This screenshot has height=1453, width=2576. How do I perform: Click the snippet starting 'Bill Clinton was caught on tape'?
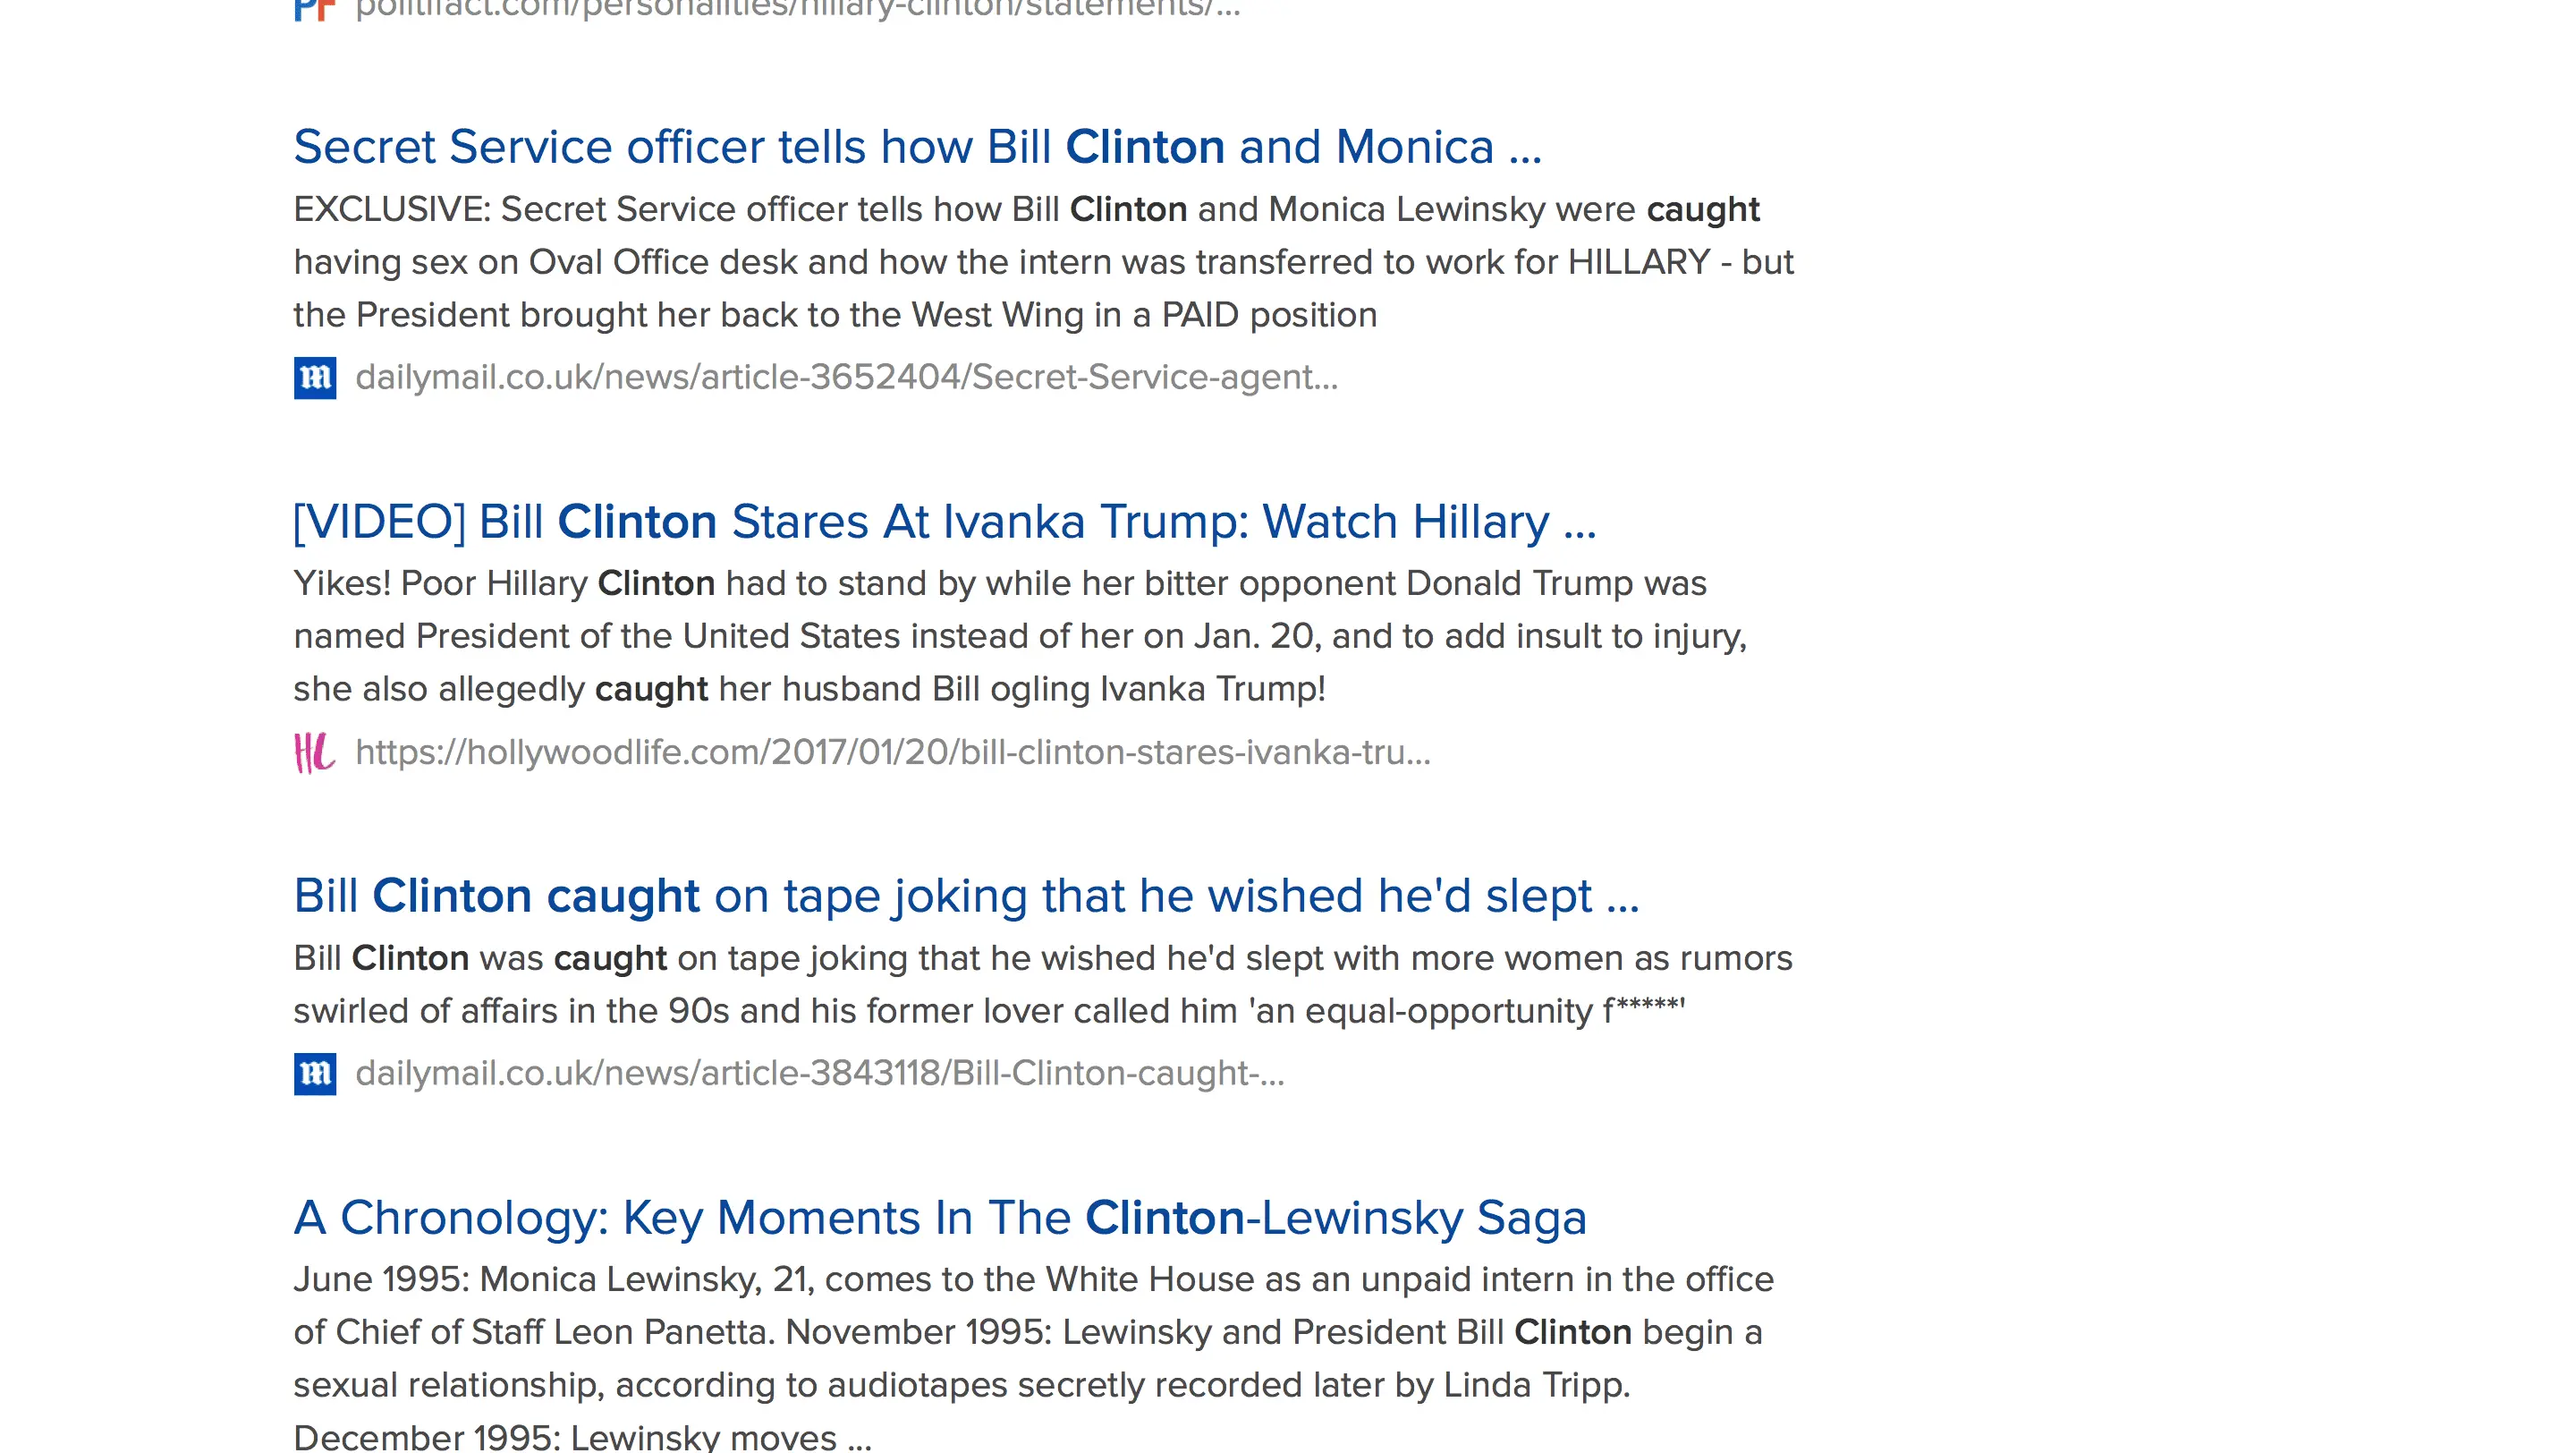[1042, 984]
